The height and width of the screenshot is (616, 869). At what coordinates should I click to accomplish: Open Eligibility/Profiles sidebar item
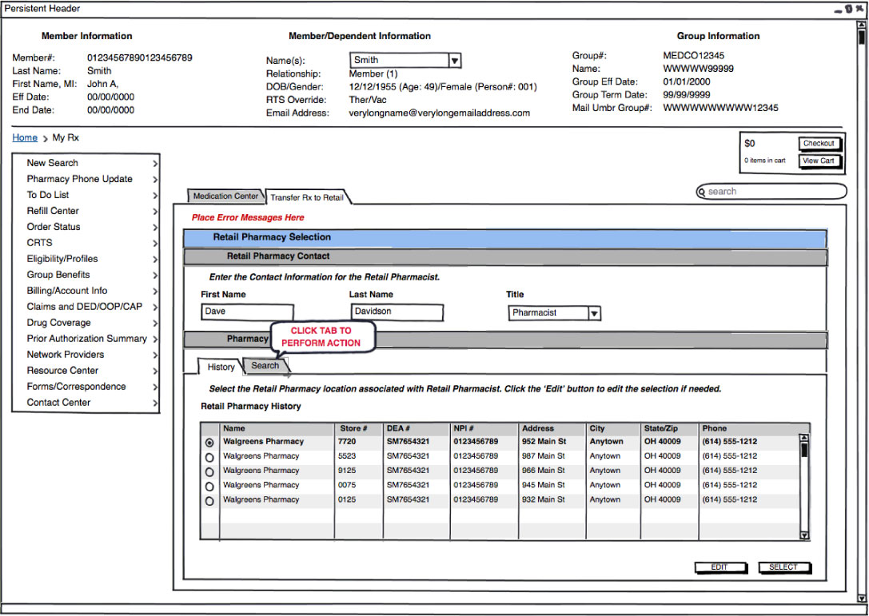[x=86, y=259]
